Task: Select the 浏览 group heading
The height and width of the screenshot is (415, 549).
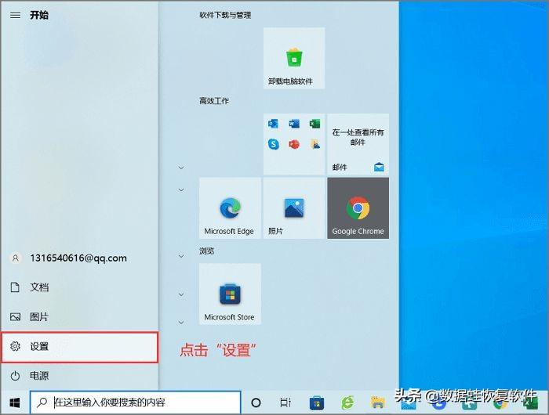Action: pos(206,251)
